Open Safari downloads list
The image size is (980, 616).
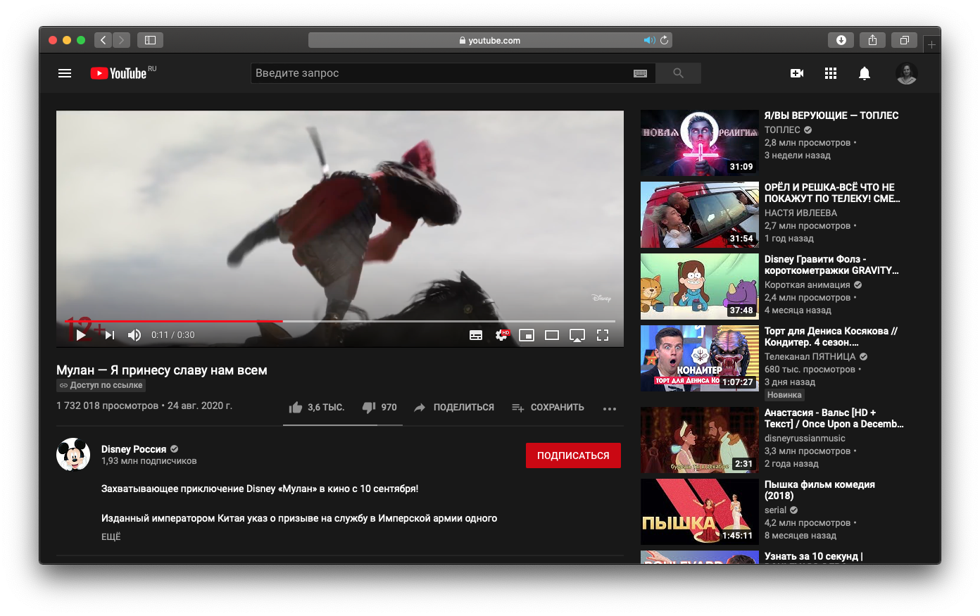point(841,40)
